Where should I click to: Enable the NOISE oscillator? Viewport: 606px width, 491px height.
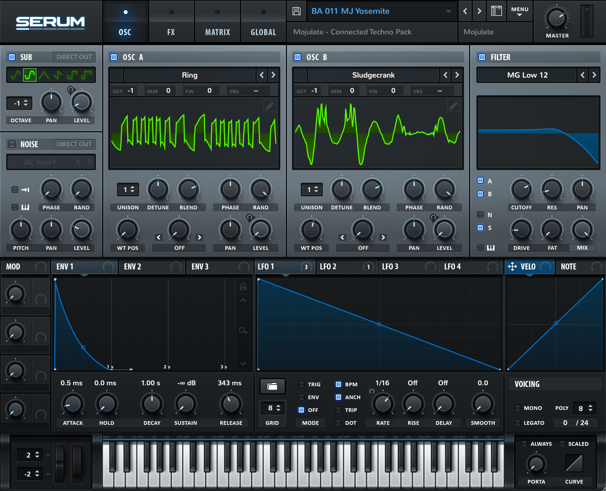pyautogui.click(x=12, y=144)
